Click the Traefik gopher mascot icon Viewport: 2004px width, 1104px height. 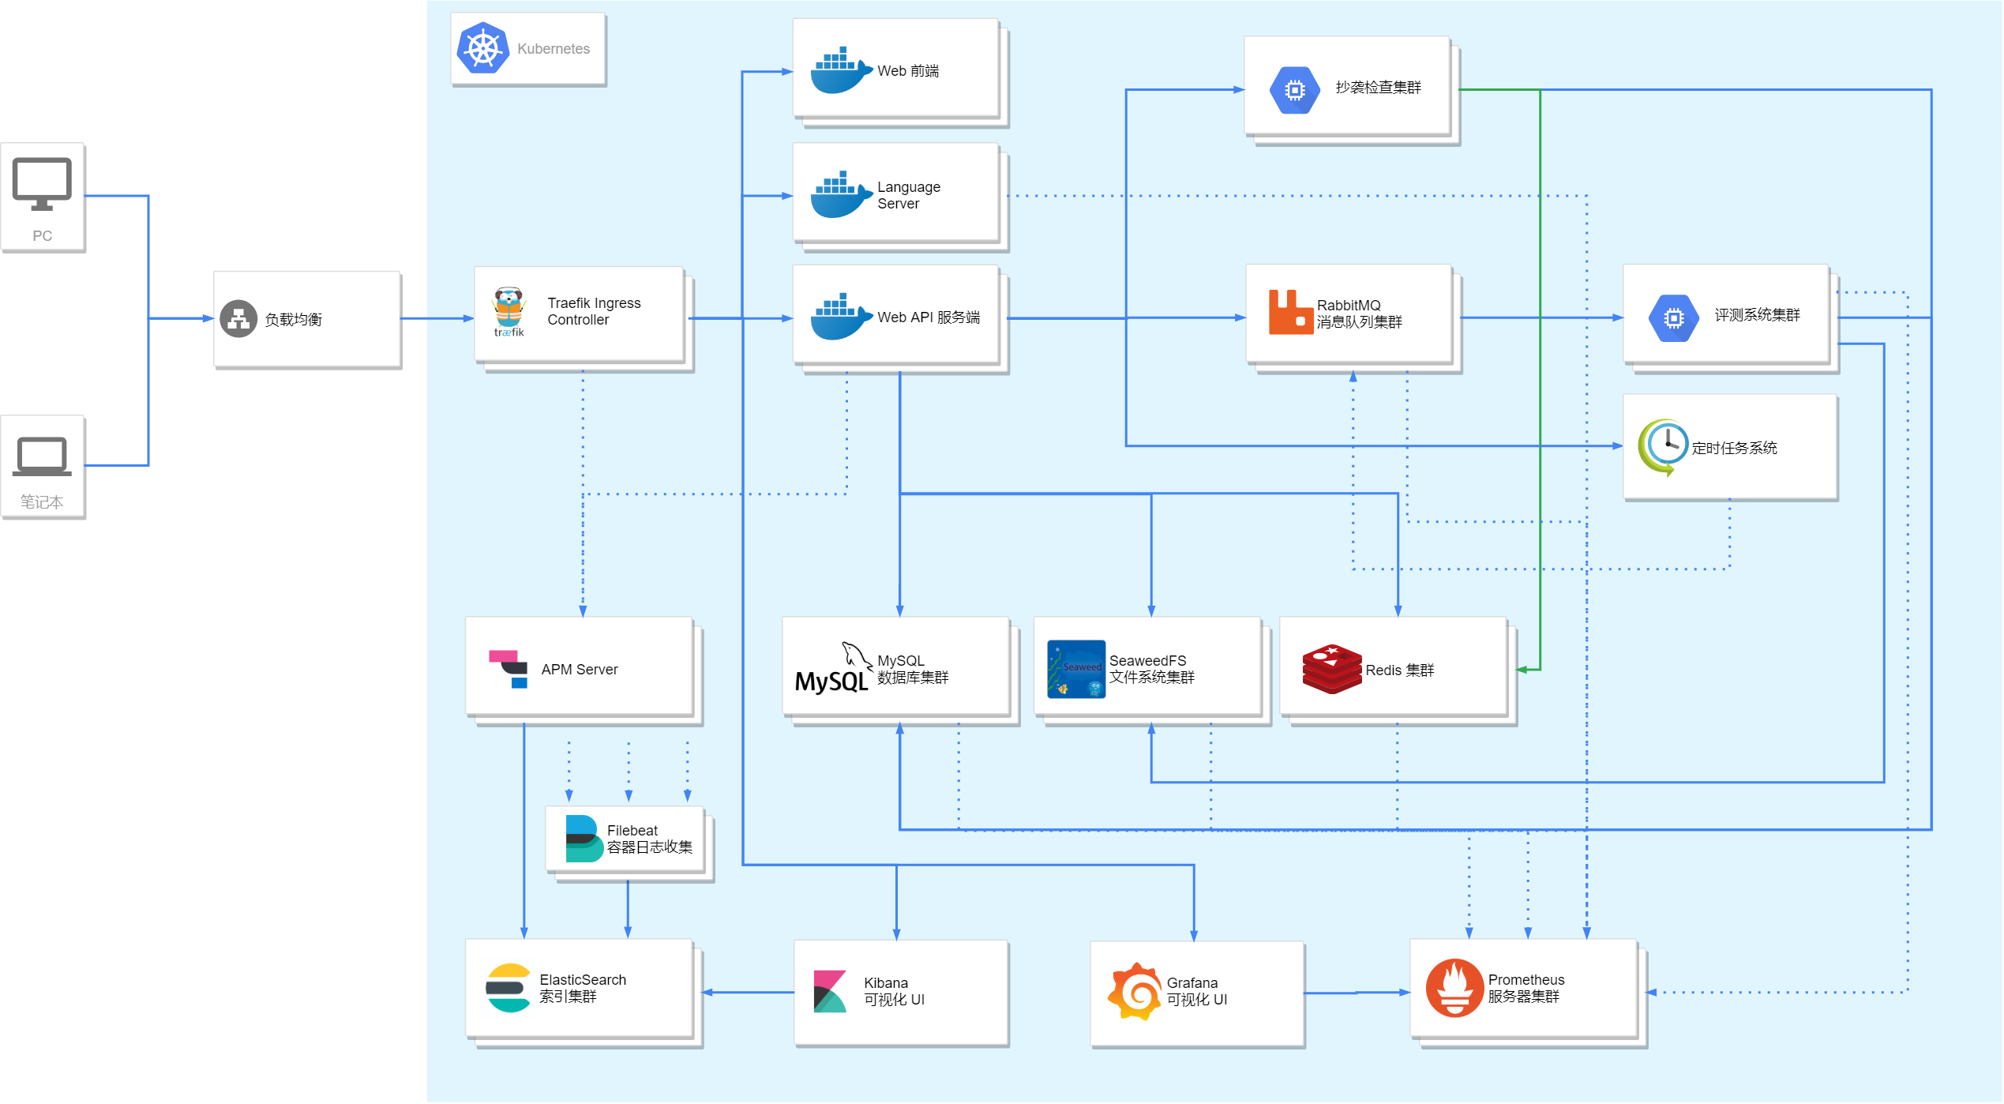509,312
